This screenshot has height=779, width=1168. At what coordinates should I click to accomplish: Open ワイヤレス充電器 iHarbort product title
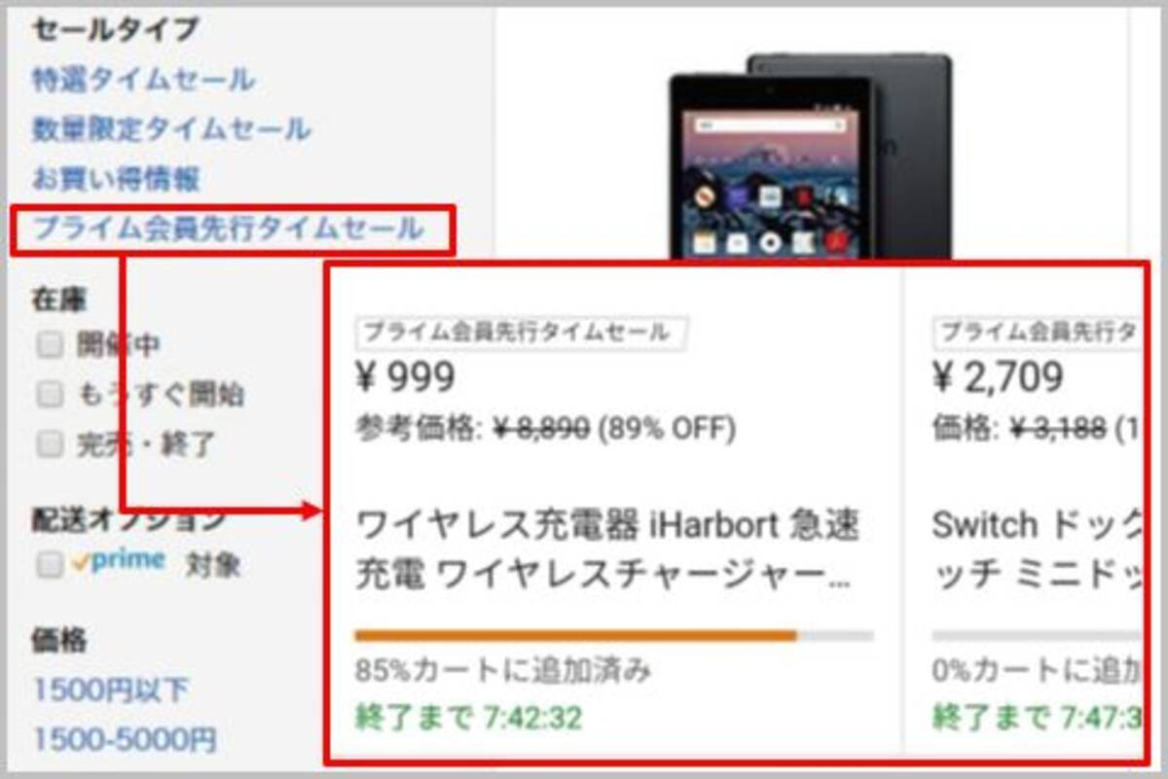click(x=608, y=550)
